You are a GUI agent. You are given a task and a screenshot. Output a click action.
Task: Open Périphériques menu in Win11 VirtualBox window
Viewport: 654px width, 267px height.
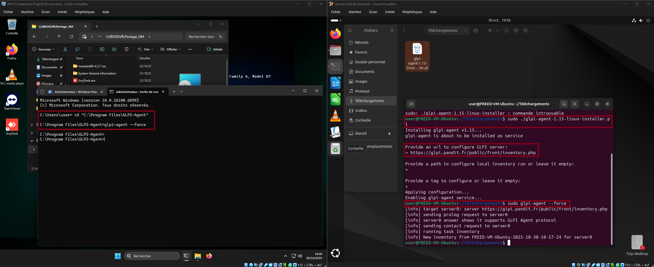(x=84, y=12)
